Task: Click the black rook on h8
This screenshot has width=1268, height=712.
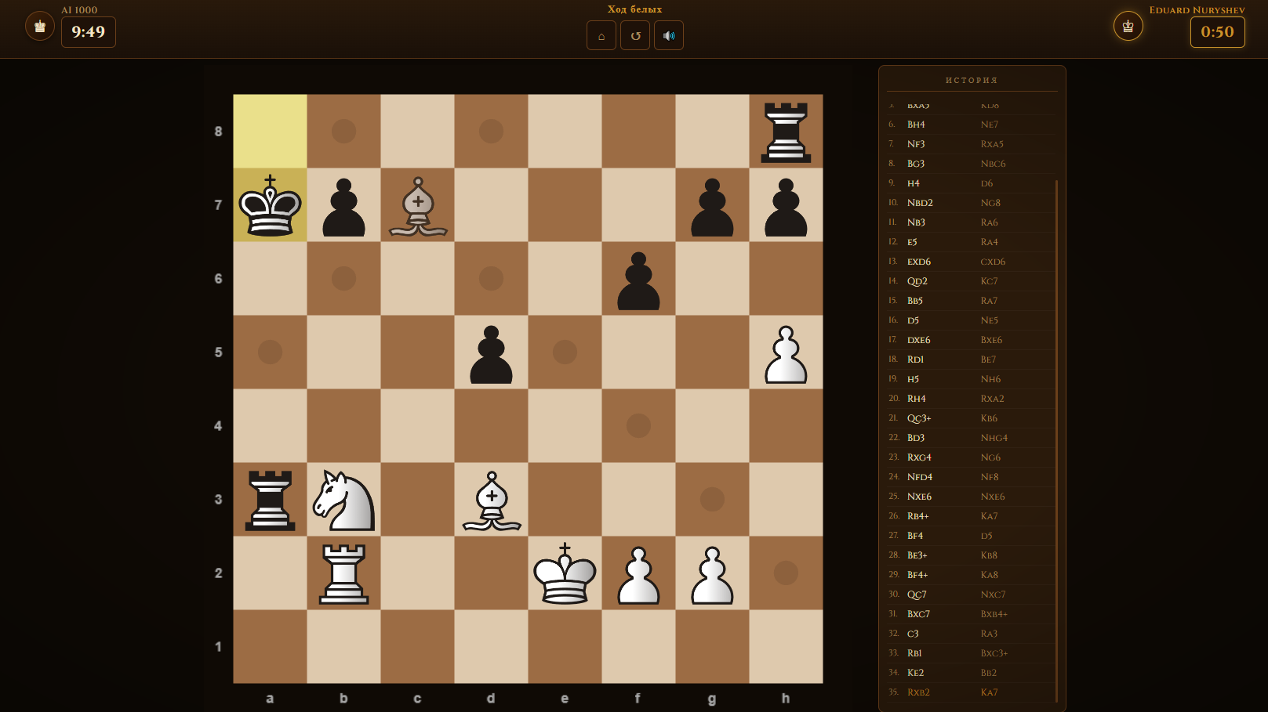Action: (x=787, y=132)
